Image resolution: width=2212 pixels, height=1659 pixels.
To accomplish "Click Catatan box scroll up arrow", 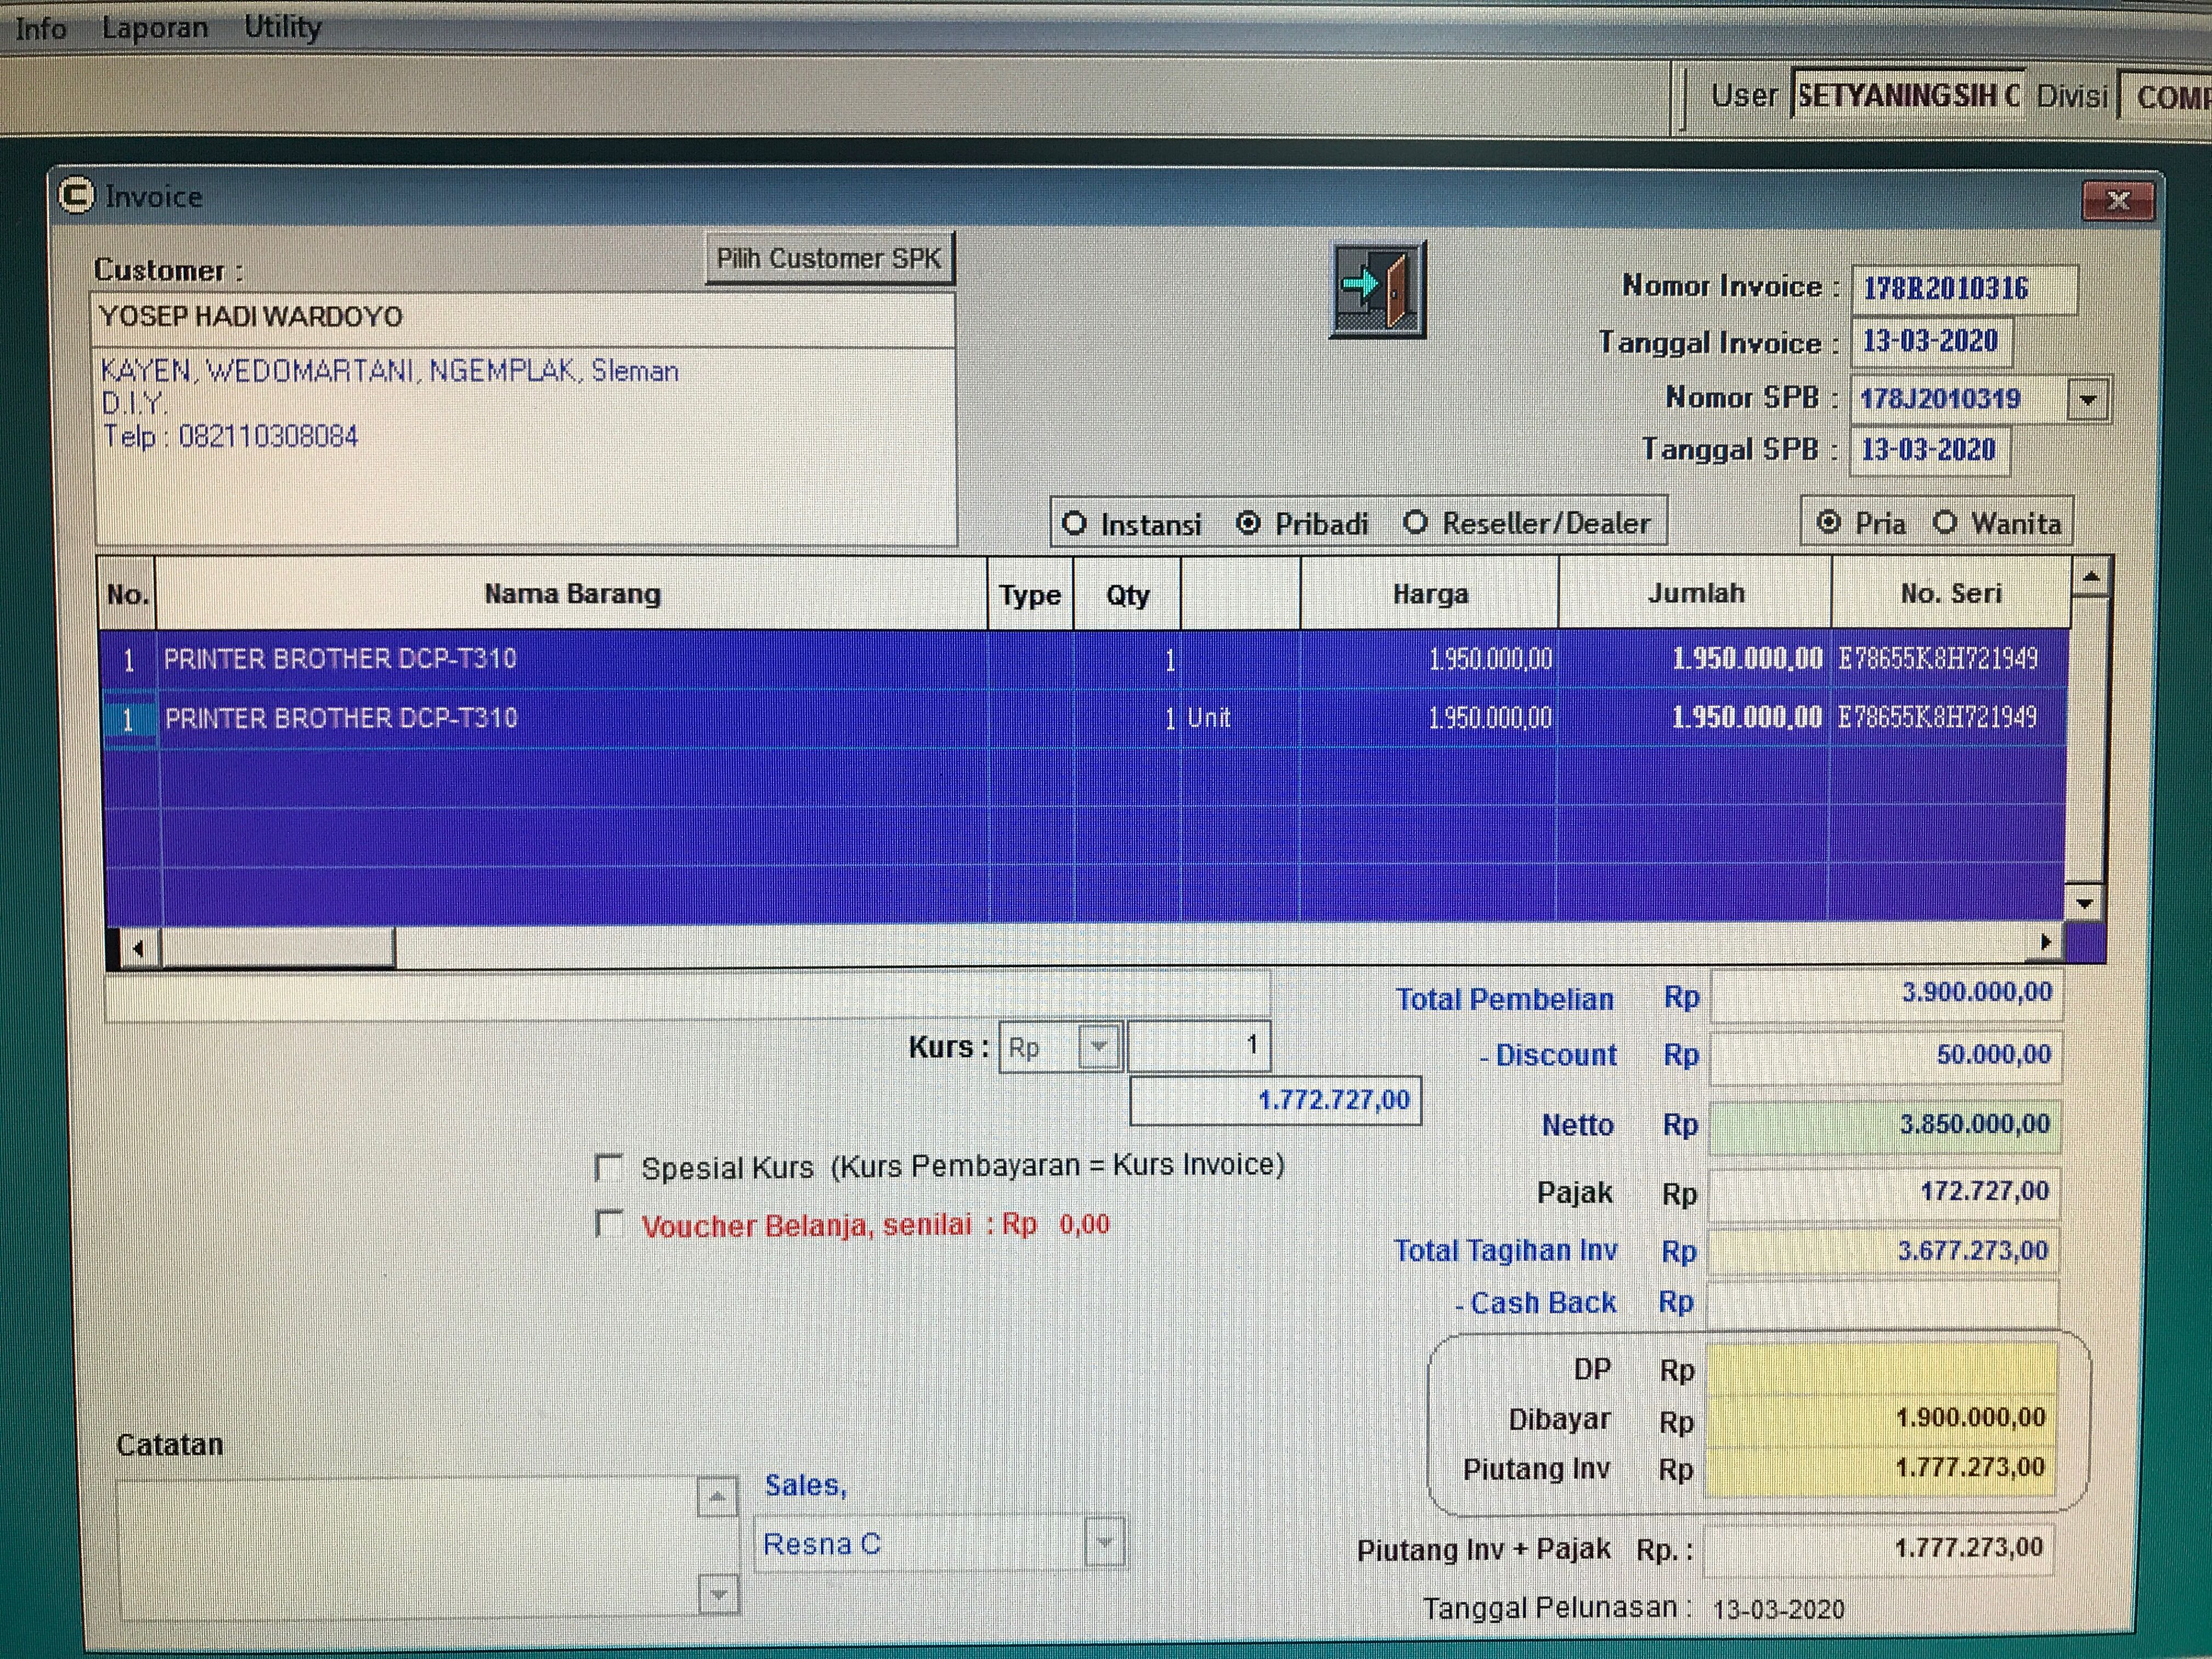I will 717,1497.
